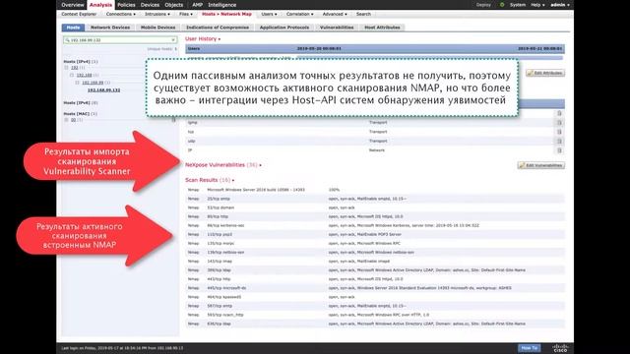Open the AMP top menu
The width and height of the screenshot is (630, 354).
point(197,5)
